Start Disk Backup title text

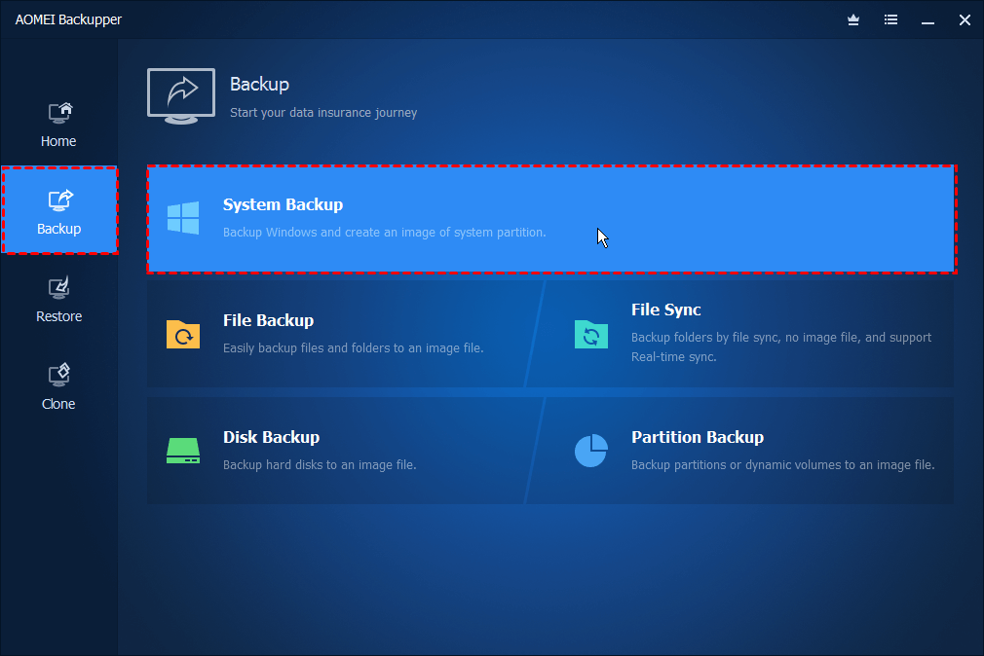[x=271, y=438]
